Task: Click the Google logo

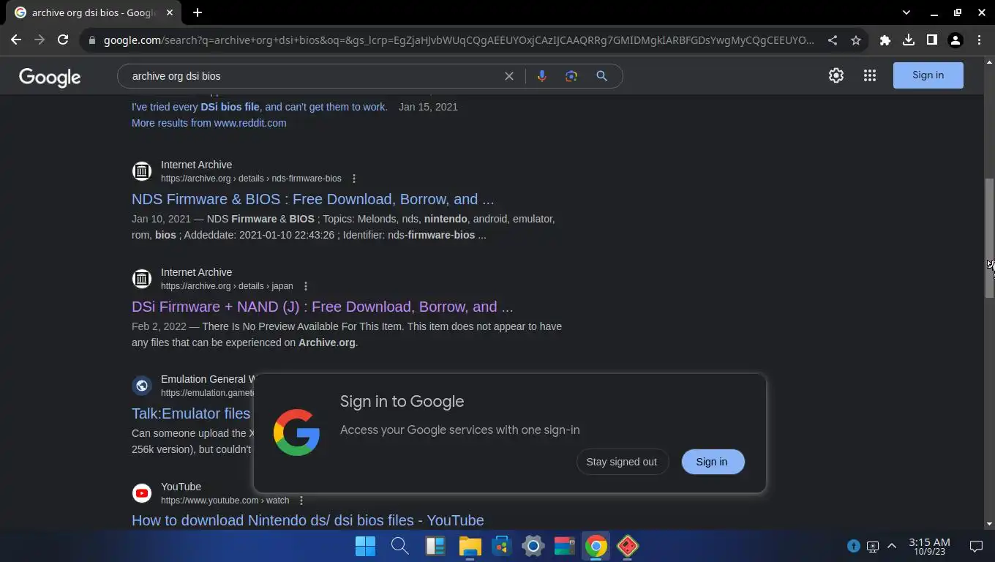Action: pyautogui.click(x=50, y=77)
